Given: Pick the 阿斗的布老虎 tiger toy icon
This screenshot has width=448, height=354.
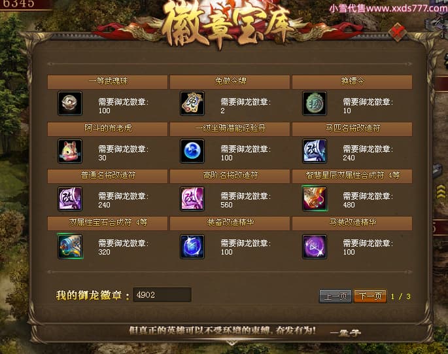Looking at the screenshot, I should [x=70, y=151].
